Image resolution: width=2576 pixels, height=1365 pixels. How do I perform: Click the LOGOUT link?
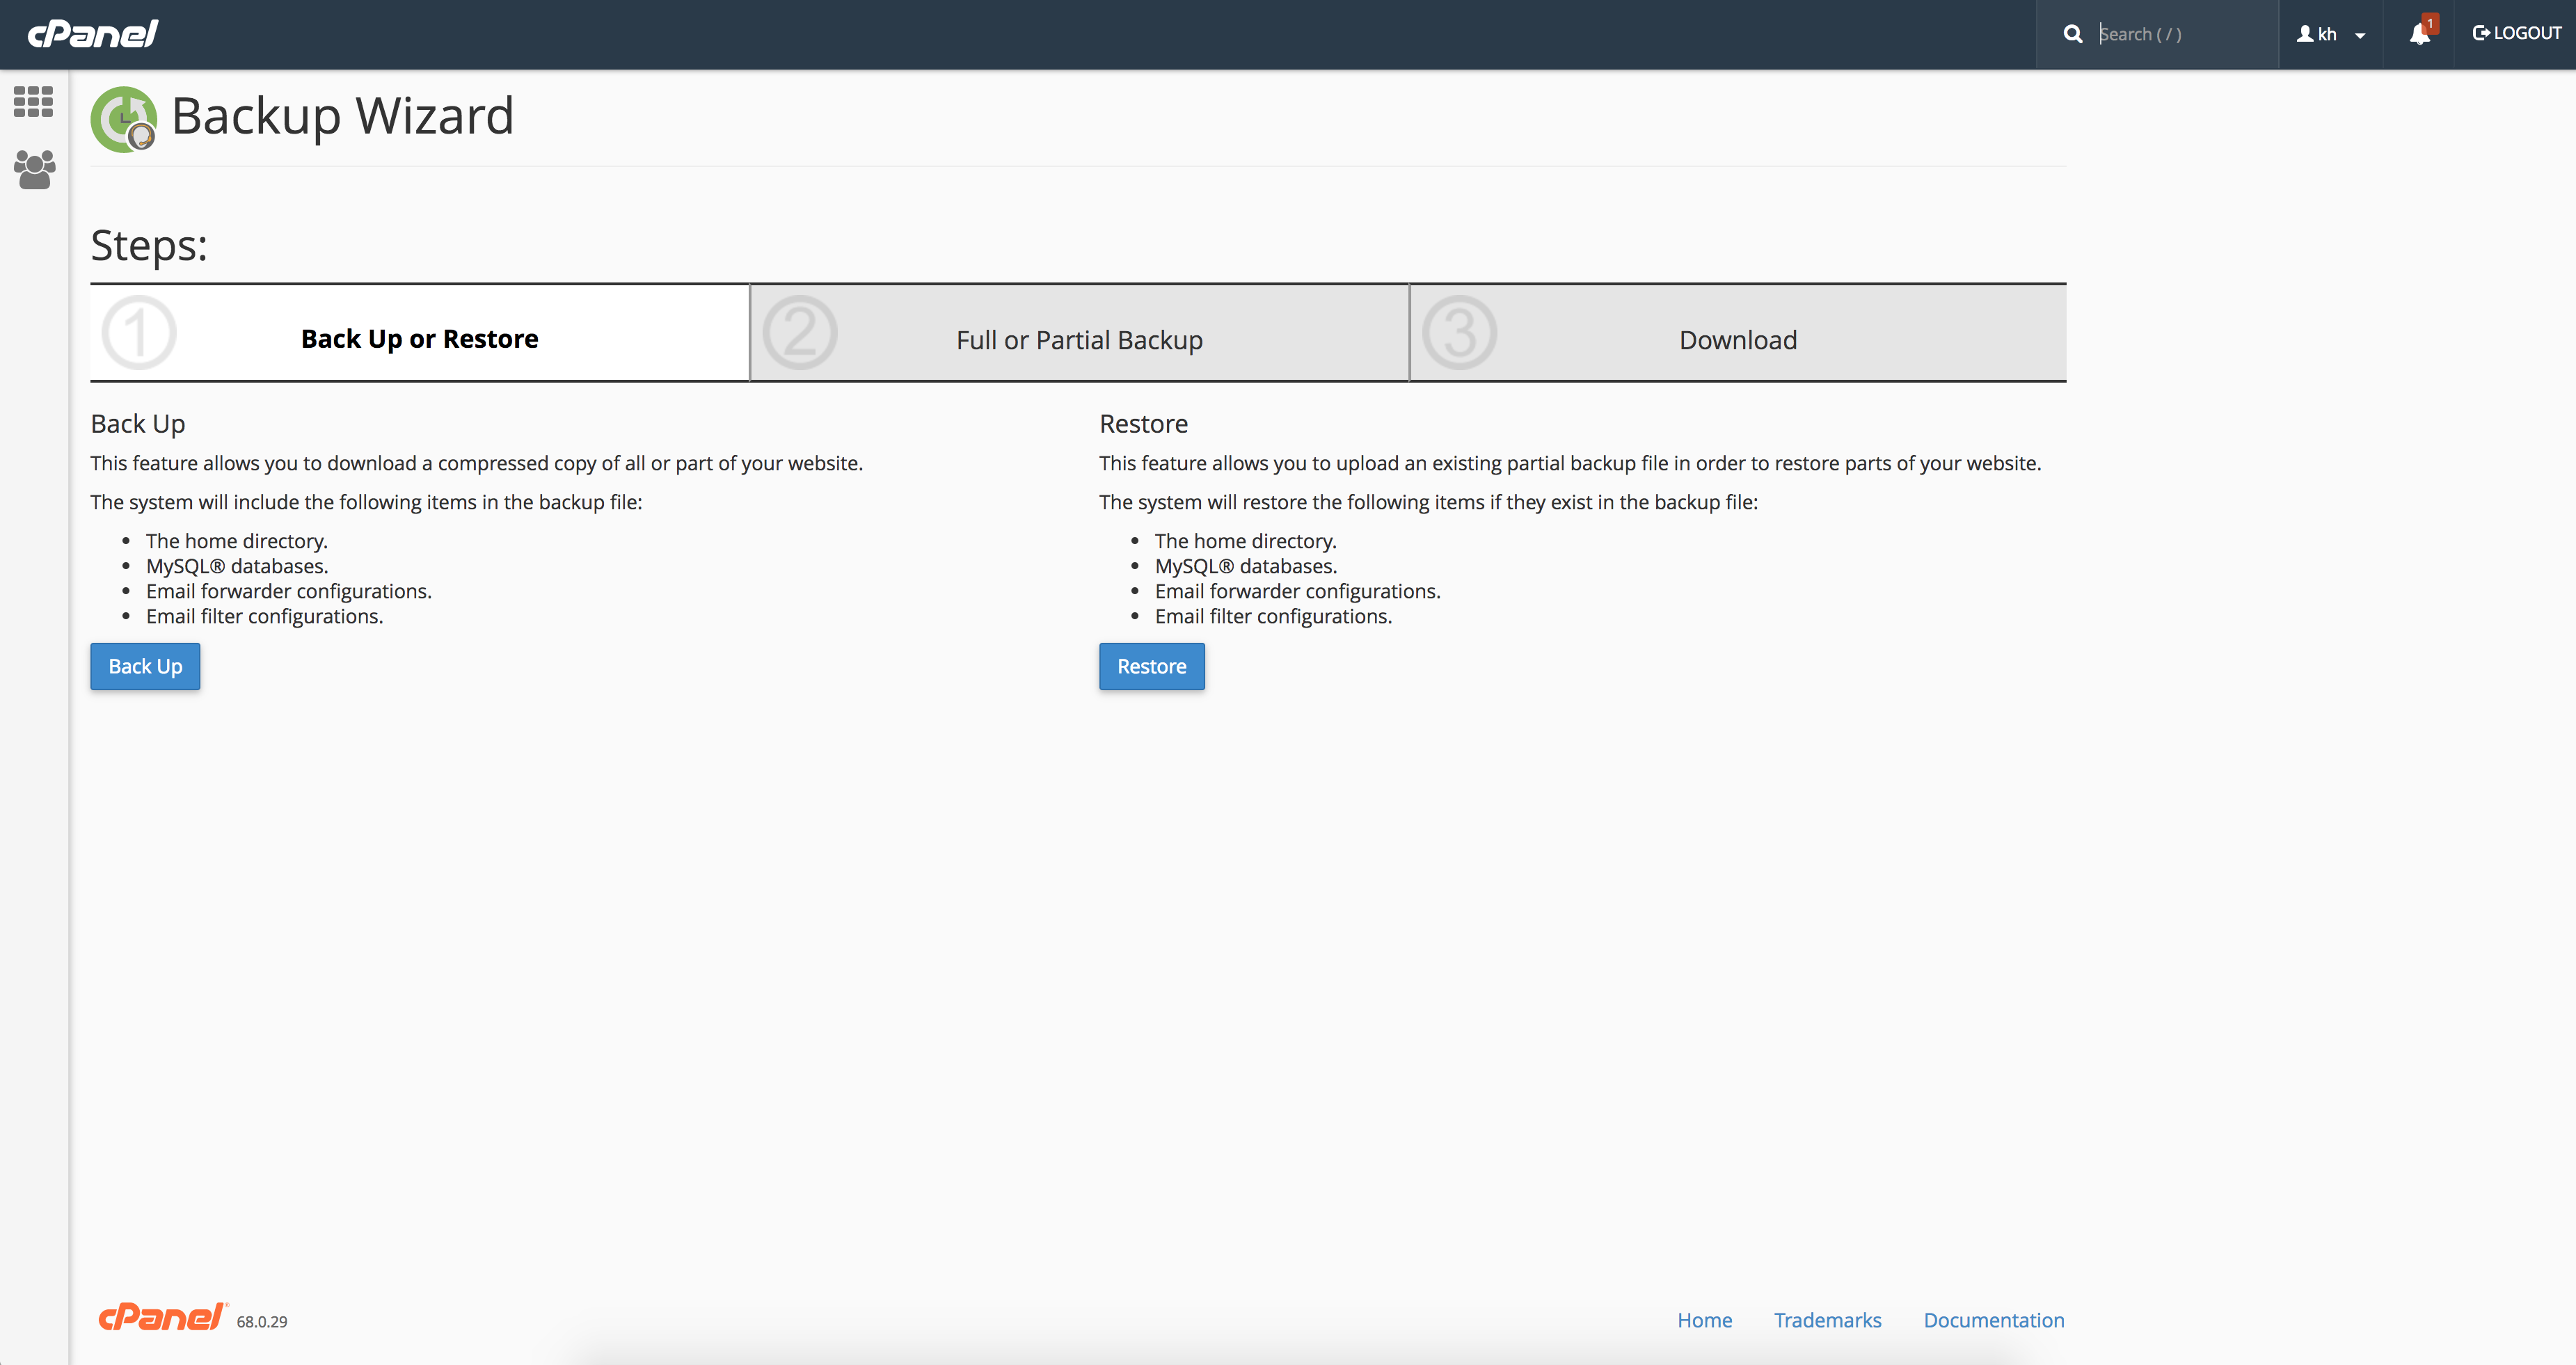[x=2516, y=33]
